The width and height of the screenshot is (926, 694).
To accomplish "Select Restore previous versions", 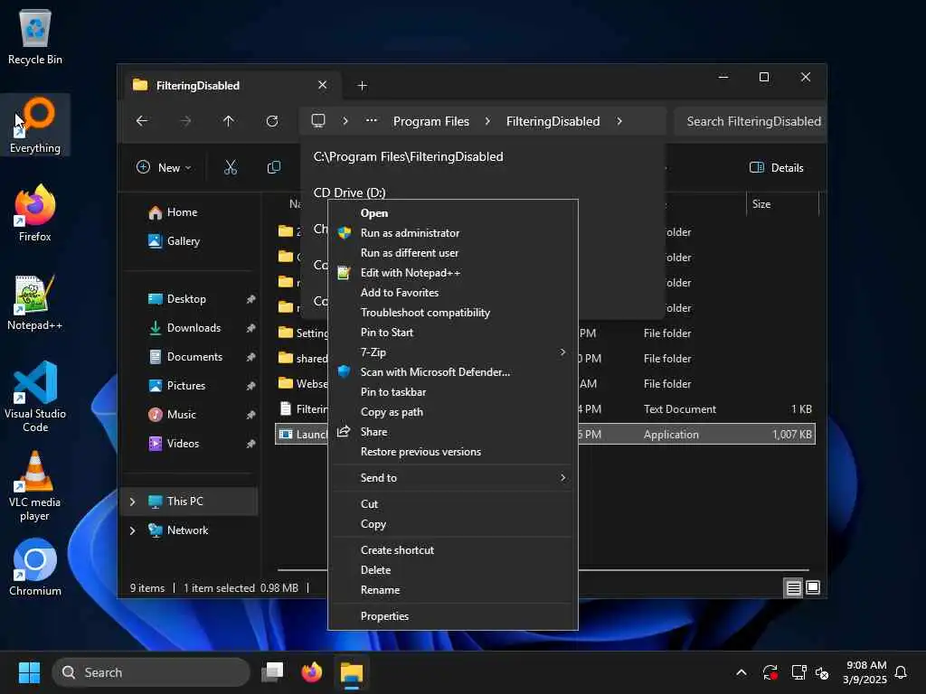I will 452,452.
